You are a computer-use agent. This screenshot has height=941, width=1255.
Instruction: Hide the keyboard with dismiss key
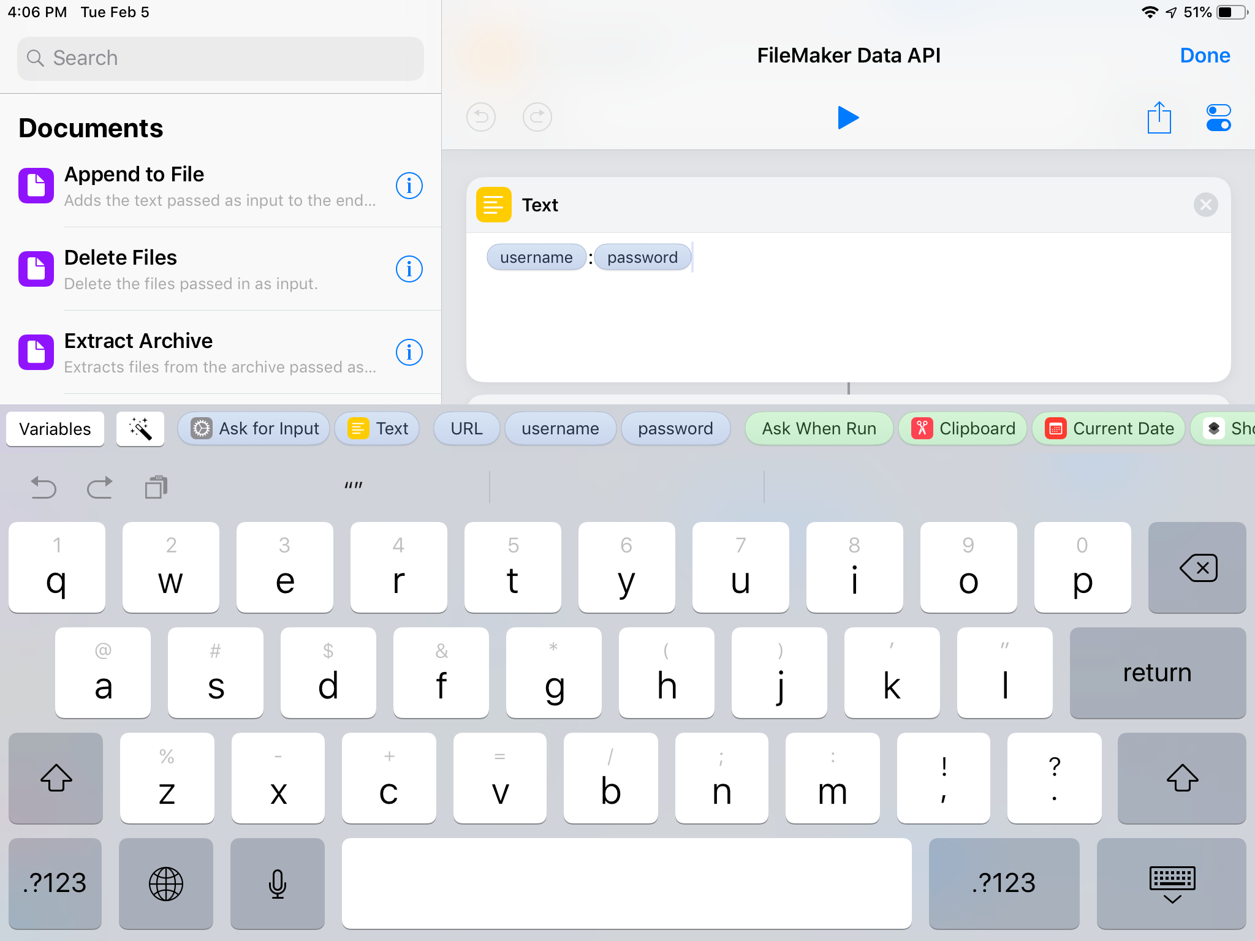(1171, 883)
